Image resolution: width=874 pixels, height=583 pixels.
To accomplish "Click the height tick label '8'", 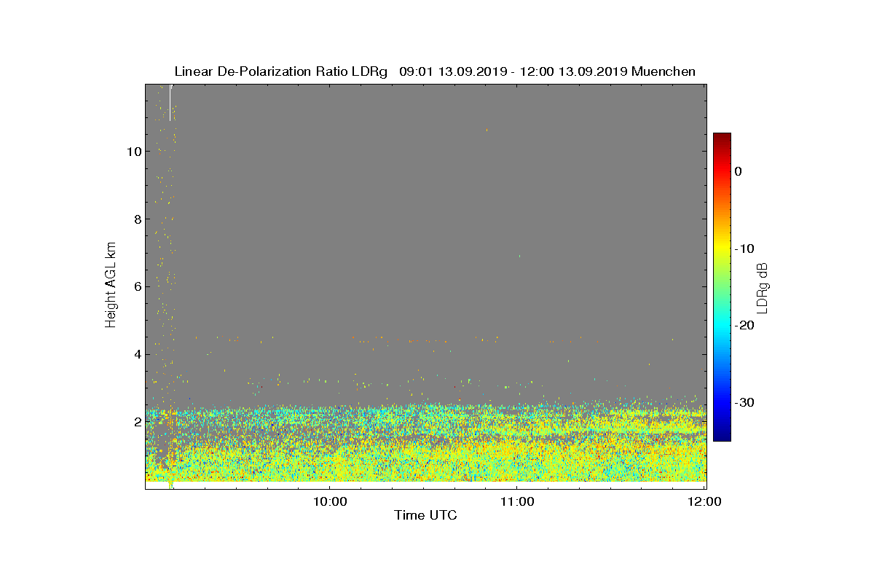I will click(x=136, y=219).
